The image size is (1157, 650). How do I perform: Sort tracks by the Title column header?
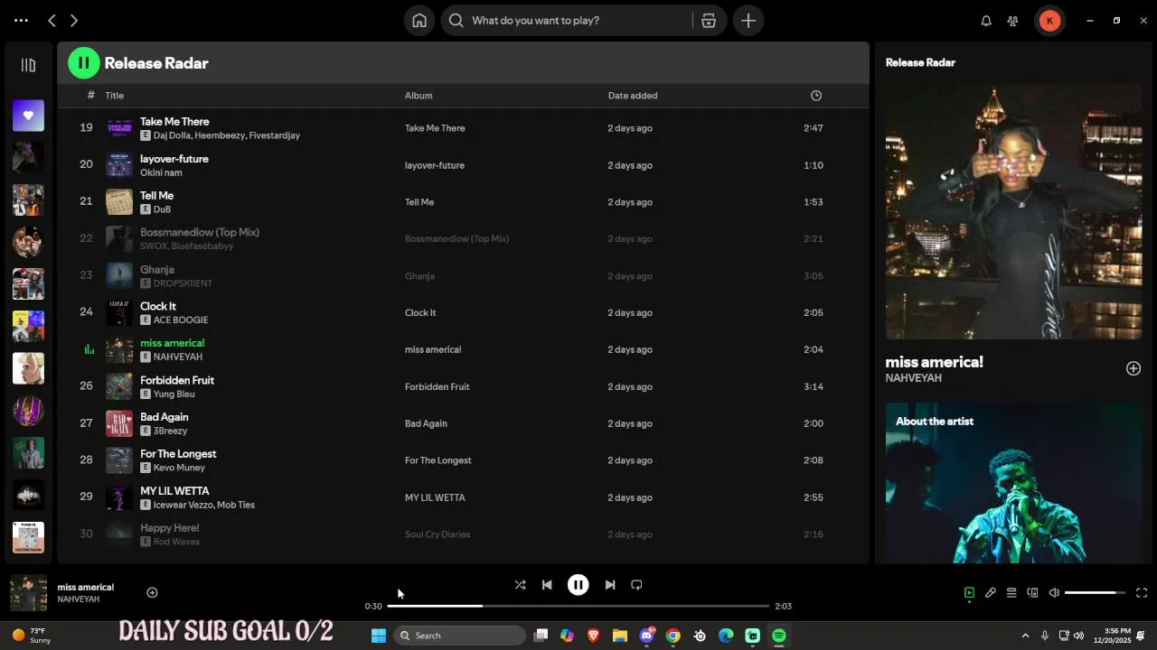[x=114, y=96]
